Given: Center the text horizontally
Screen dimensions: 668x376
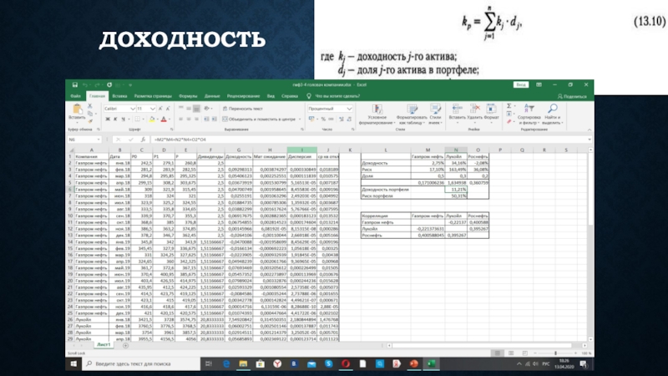Looking at the screenshot, I should [189, 119].
